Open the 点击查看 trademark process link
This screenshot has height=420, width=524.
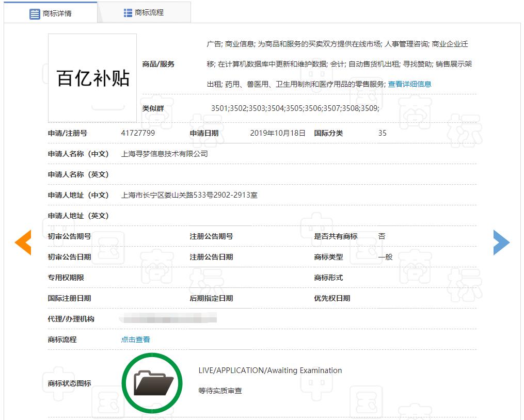135,340
